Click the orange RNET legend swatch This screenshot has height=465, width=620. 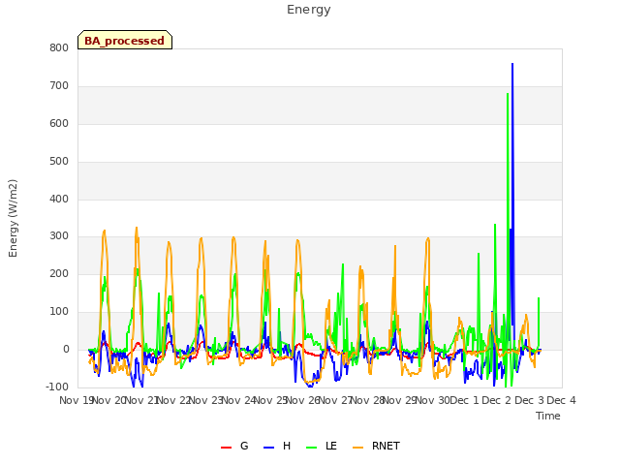point(357,448)
